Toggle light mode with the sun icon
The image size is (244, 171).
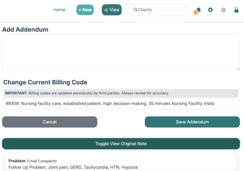tap(223, 10)
